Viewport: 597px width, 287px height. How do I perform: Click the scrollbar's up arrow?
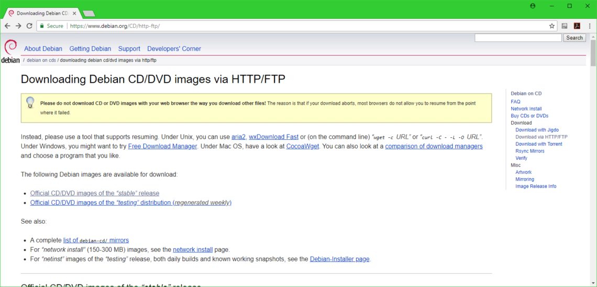tap(593, 36)
